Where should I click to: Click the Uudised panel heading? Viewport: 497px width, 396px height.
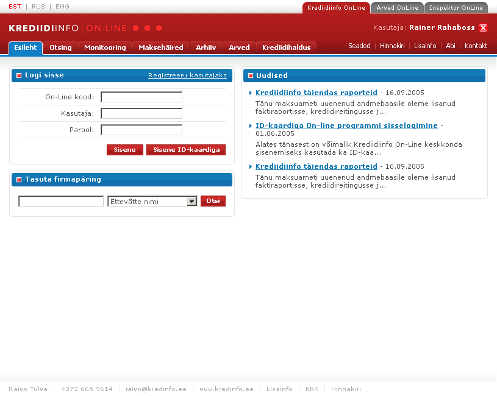[x=271, y=76]
